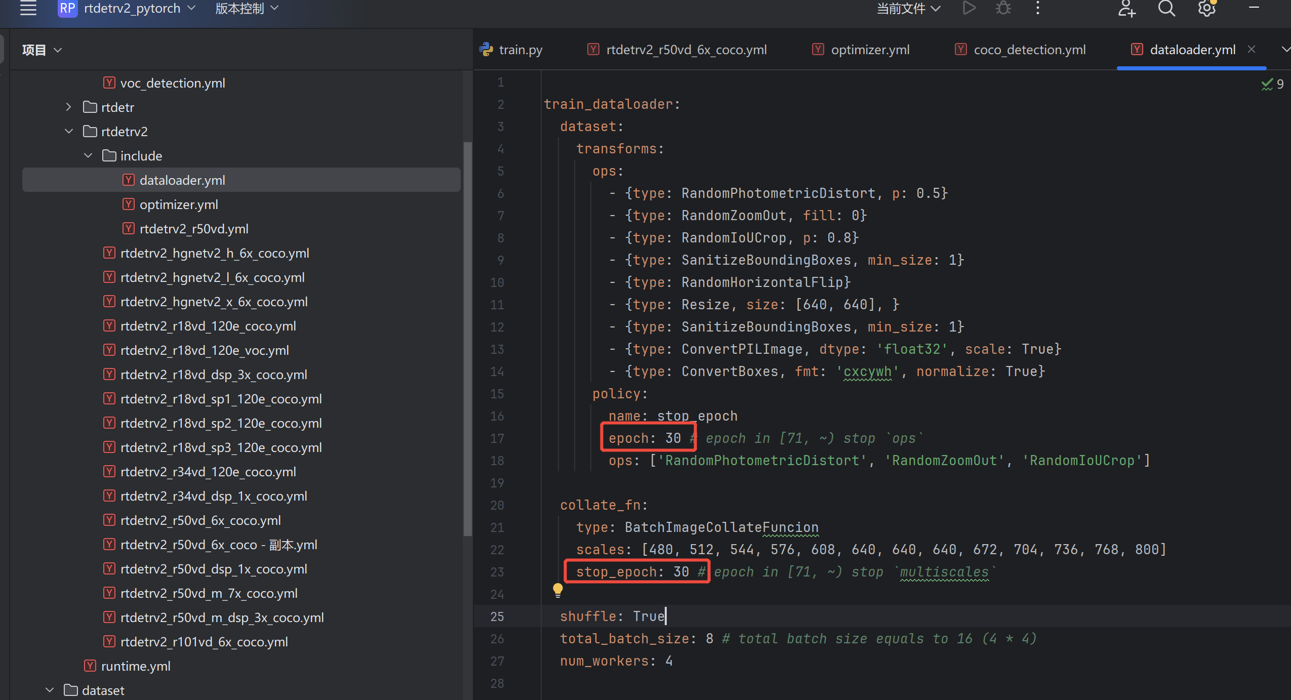Click the inspections checkmark widget

[x=1272, y=84]
